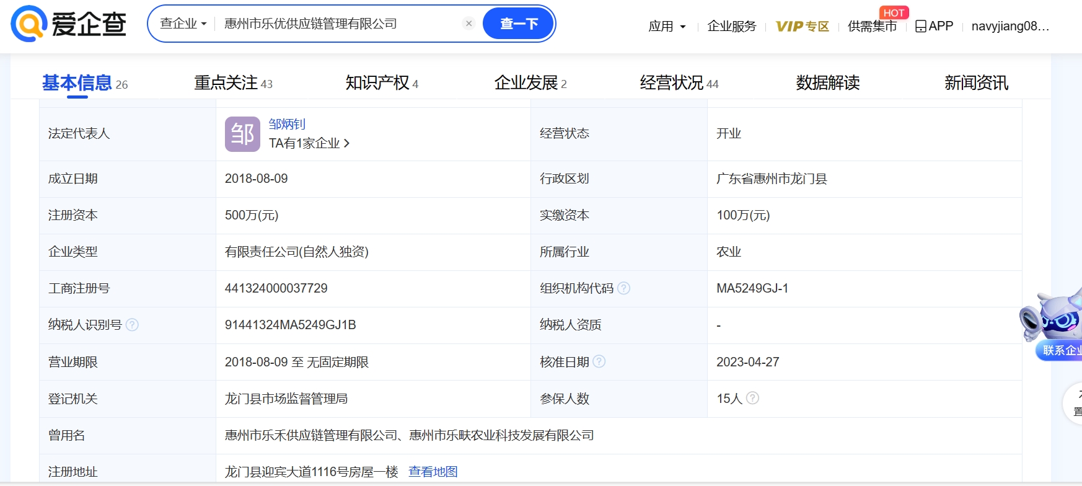Expand the 应用 dropdown menu
The height and width of the screenshot is (486, 1082).
point(667,26)
